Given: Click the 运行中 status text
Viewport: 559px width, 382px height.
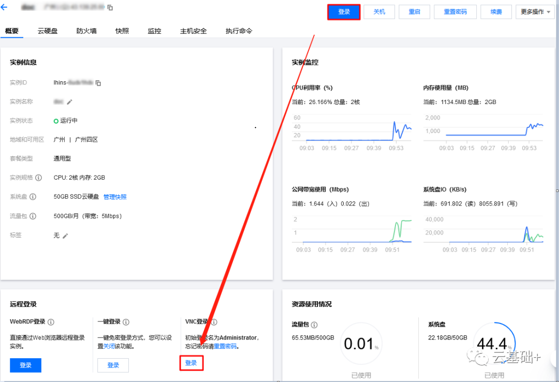Looking at the screenshot, I should click(x=69, y=121).
